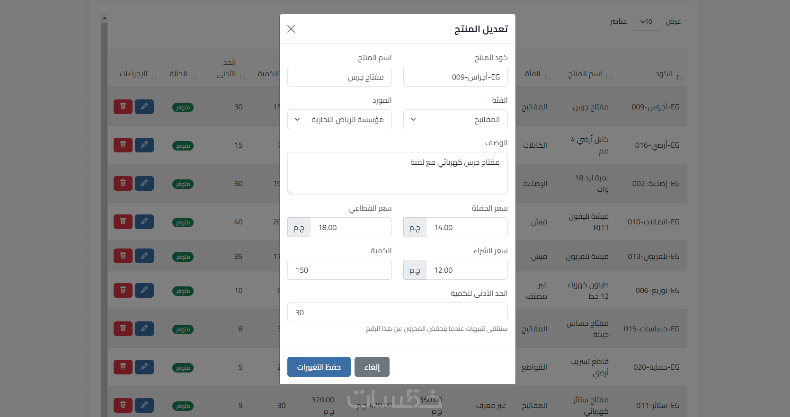The height and width of the screenshot is (417, 790).
Task: Click edit pencil icon for EG-توزيع-006 row
Action: pyautogui.click(x=144, y=290)
